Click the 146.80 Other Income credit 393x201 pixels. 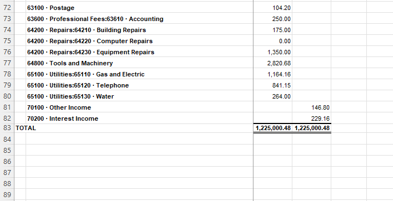coord(320,107)
